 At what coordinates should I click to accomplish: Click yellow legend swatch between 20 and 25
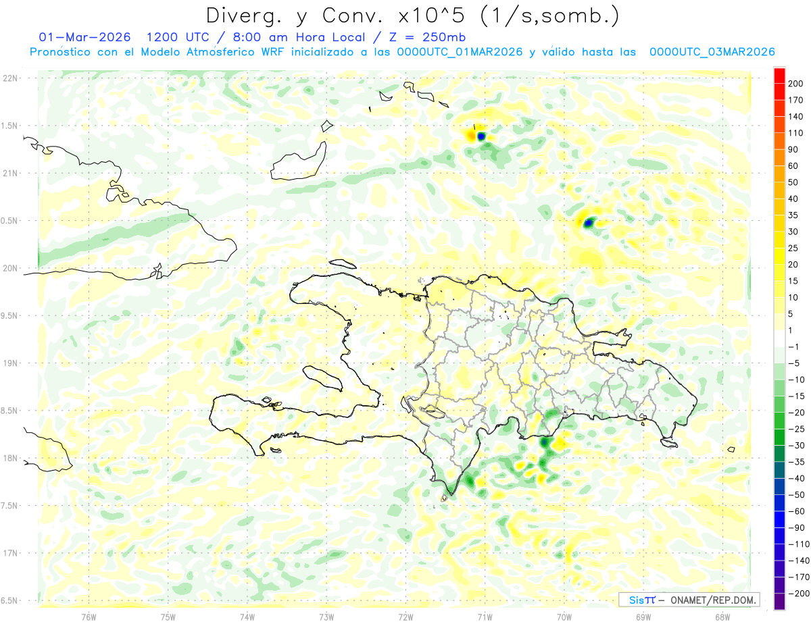779,256
